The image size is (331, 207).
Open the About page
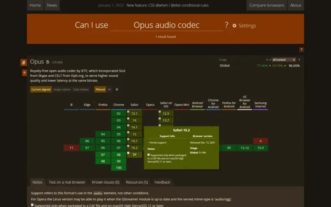[296, 5]
